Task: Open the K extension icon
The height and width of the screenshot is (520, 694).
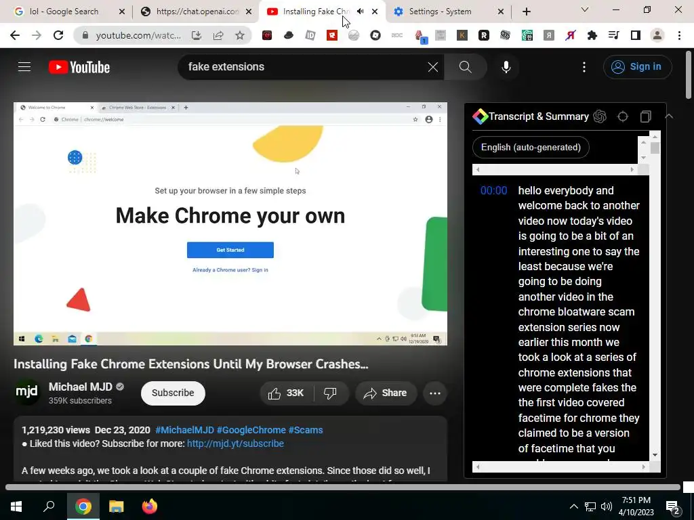Action: tap(462, 35)
